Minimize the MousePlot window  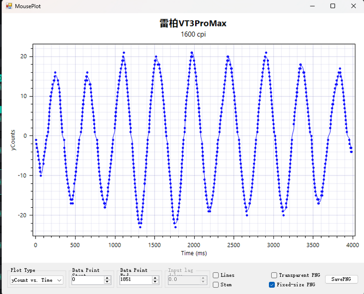click(x=312, y=6)
